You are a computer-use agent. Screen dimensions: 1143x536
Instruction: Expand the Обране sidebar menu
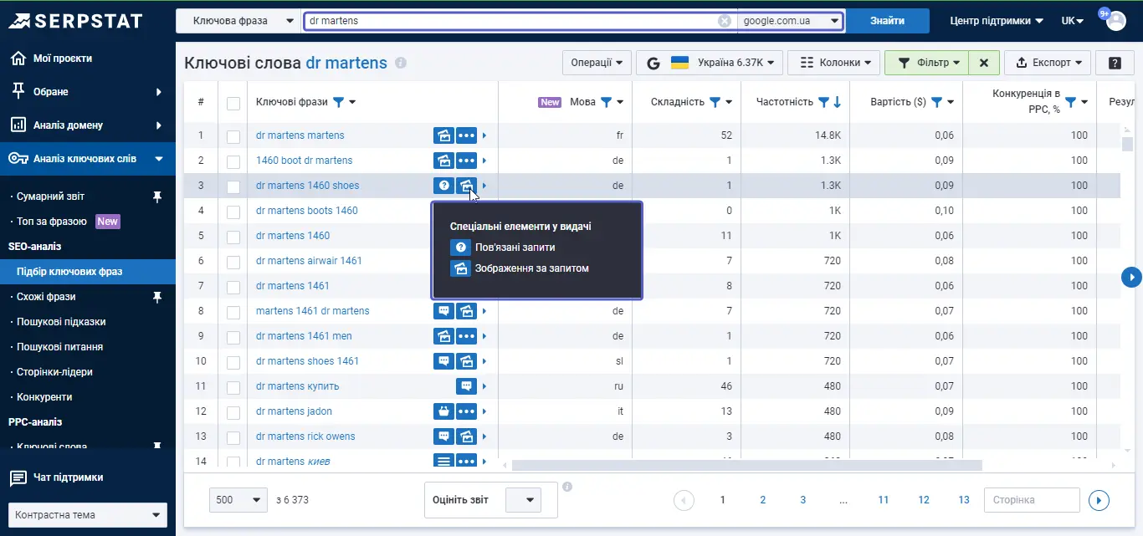[88, 92]
